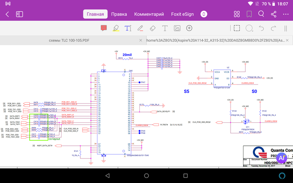Screen dimensions: 293x183
Task: Open the Foxit eSign tab
Action: pos(182,14)
